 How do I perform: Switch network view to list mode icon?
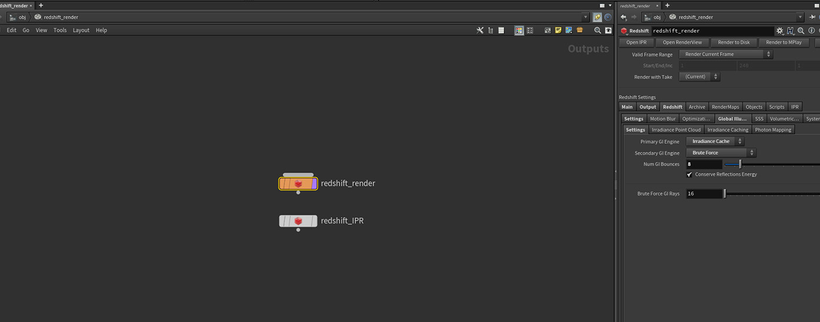[x=501, y=30]
